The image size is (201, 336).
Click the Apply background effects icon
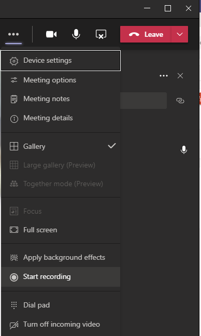[x=14, y=257]
